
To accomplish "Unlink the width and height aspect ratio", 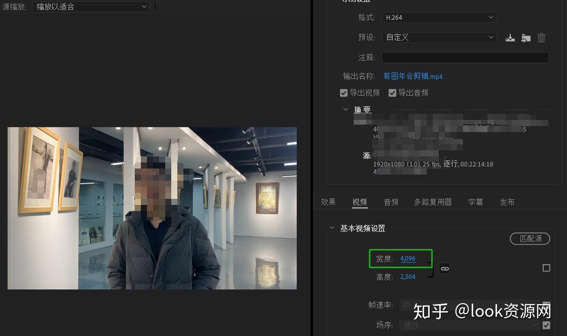I will pos(444,268).
